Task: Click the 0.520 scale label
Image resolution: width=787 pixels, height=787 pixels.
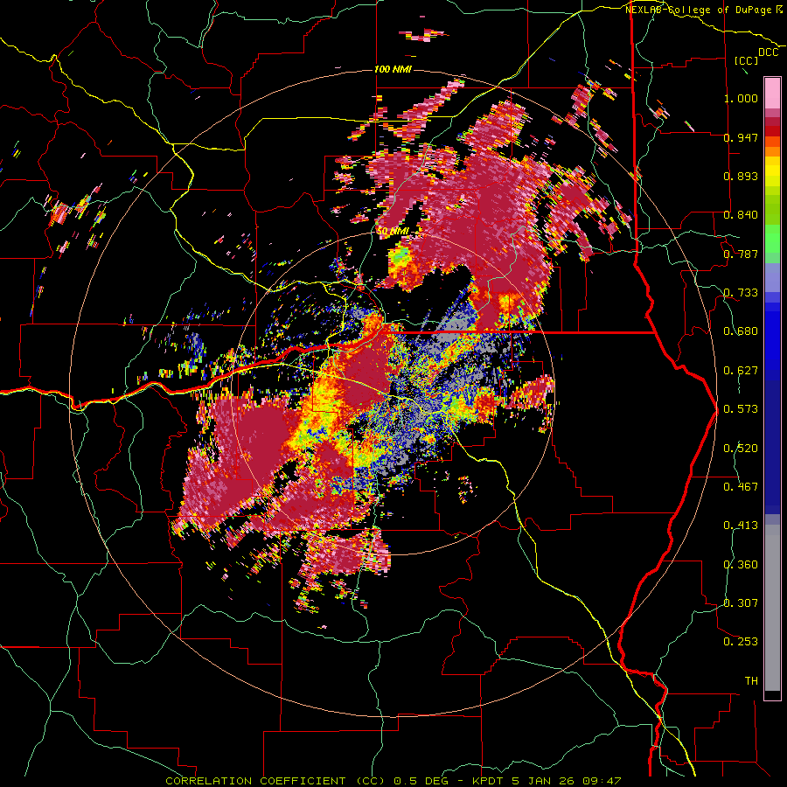Action: (x=741, y=449)
